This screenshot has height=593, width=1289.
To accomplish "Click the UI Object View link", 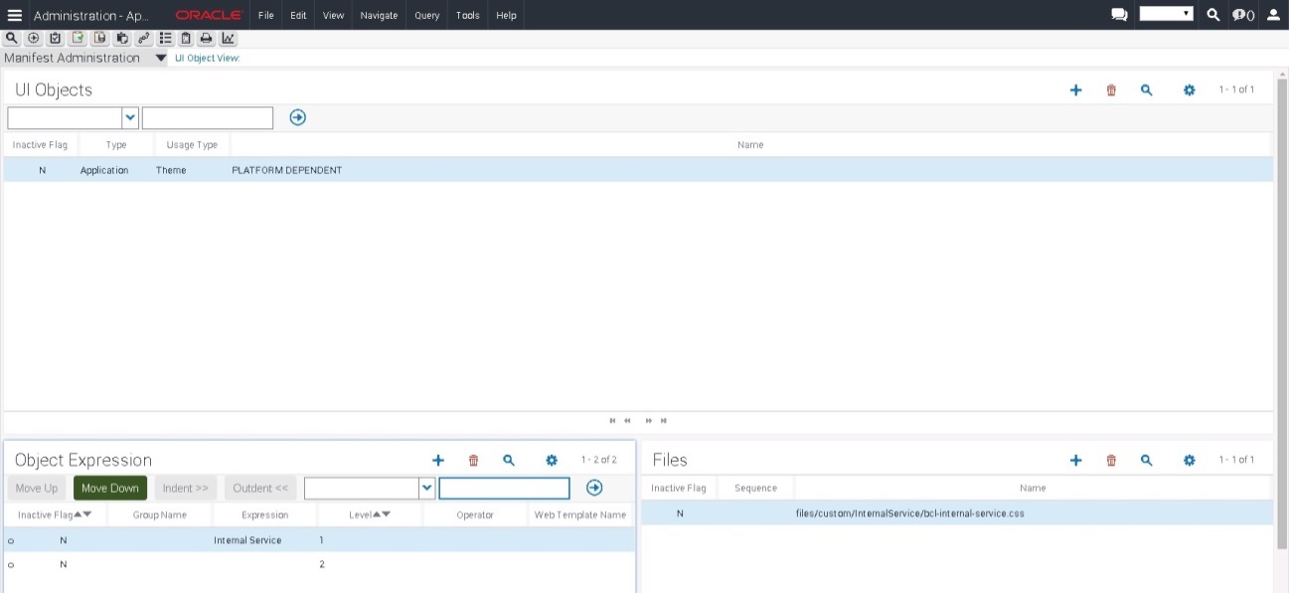I will pyautogui.click(x=208, y=59).
